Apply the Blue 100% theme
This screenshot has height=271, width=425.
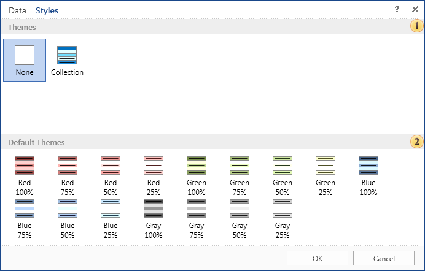(368, 176)
